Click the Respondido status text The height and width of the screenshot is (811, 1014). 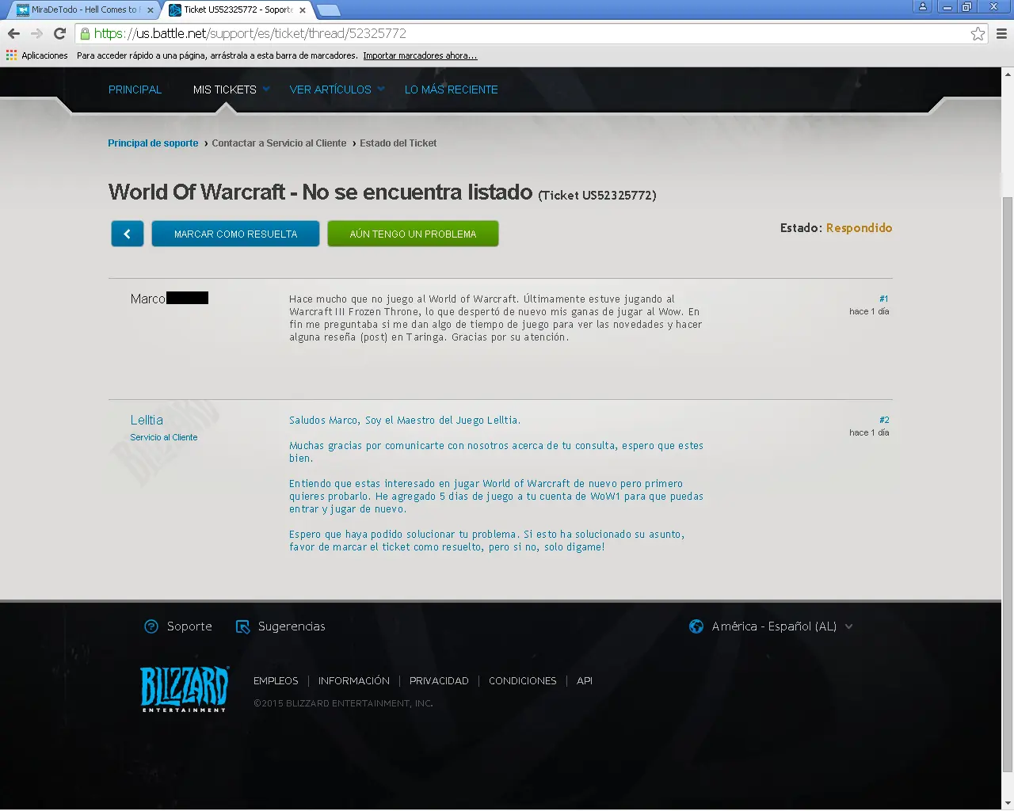click(x=859, y=228)
